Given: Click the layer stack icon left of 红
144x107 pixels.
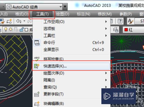Looking at the screenshot, I should pos(115,30).
